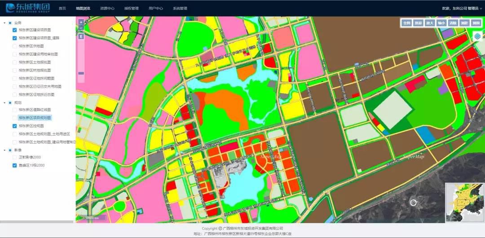The width and height of the screenshot is (485, 238).
Task: Activate the 放大 zoom-in map tool
Action: pyautogui.click(x=430, y=23)
